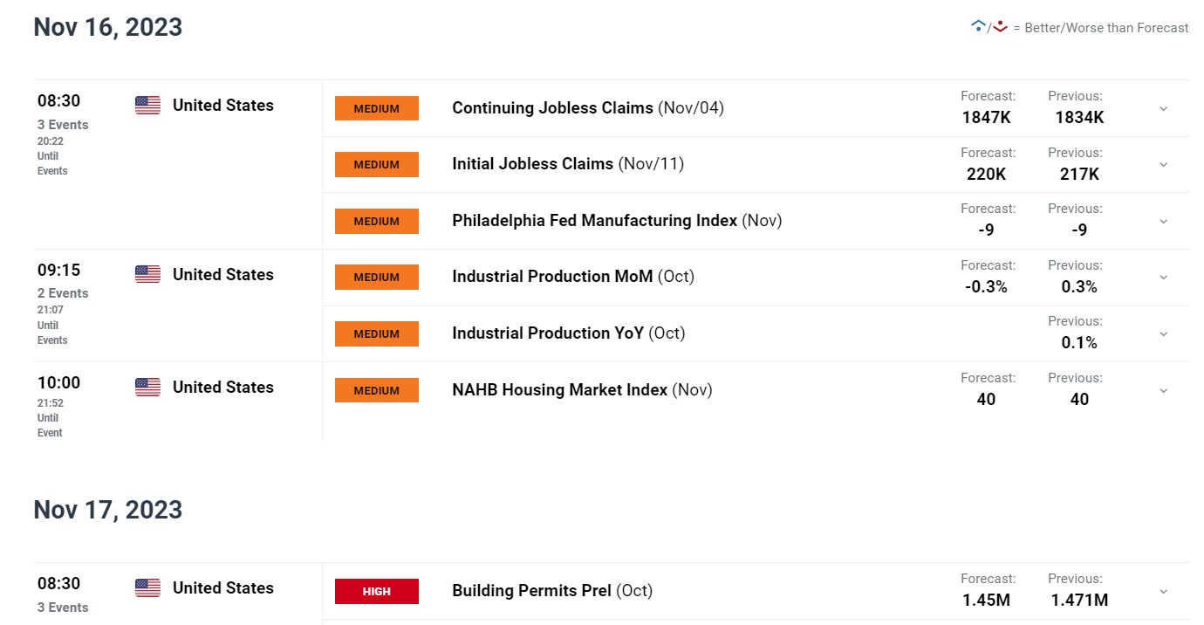
Task: Expand the NAHB Housing Market Index row
Action: click(x=1163, y=390)
